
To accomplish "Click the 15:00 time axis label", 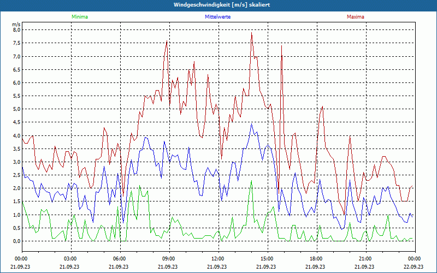I will click(267, 259).
